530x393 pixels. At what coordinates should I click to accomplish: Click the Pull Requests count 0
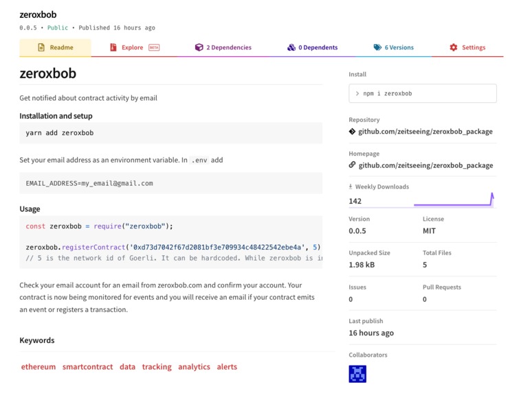pyautogui.click(x=425, y=299)
